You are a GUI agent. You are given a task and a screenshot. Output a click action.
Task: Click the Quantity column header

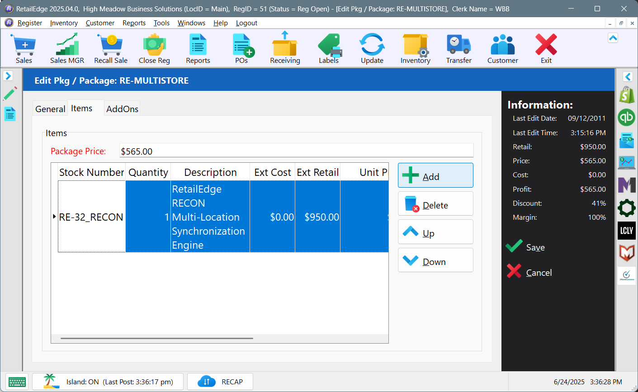148,172
